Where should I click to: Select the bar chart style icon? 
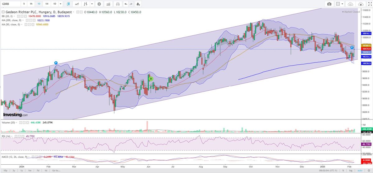pyautogui.click(x=85, y=4)
